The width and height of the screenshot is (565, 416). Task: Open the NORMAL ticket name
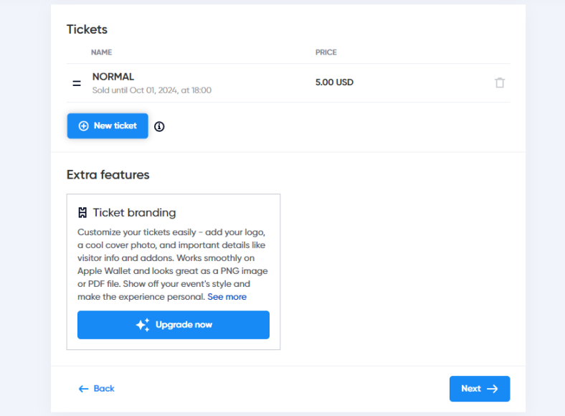[x=113, y=77]
